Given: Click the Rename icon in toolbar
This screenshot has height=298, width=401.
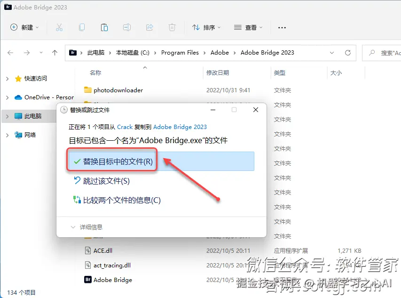Looking at the screenshot, I should [127, 27].
